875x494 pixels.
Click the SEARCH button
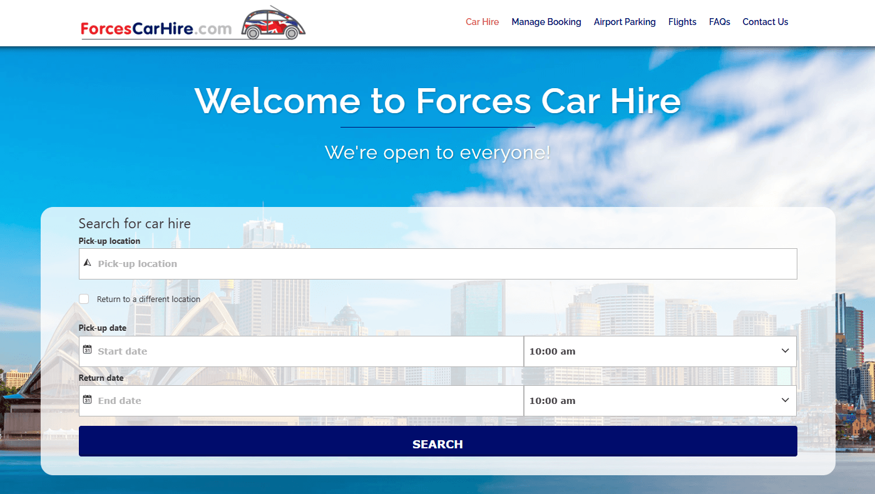tap(438, 441)
